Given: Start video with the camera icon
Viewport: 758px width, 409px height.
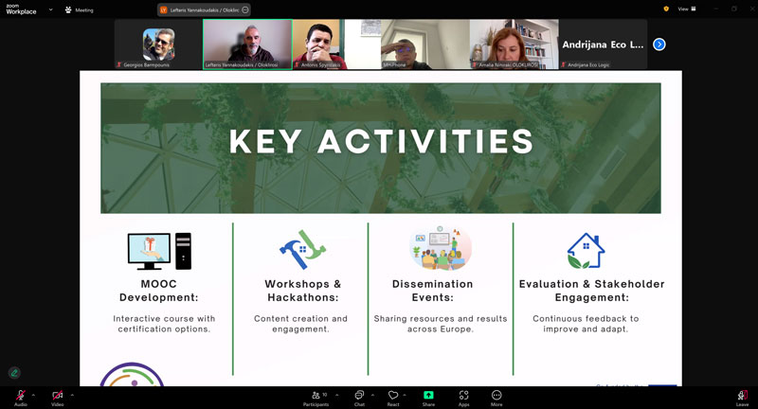Looking at the screenshot, I should pyautogui.click(x=57, y=394).
